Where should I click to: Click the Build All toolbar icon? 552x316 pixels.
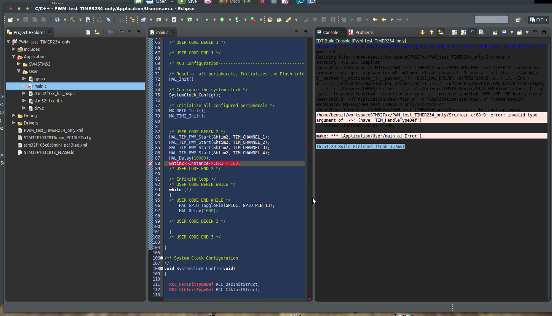point(57,20)
